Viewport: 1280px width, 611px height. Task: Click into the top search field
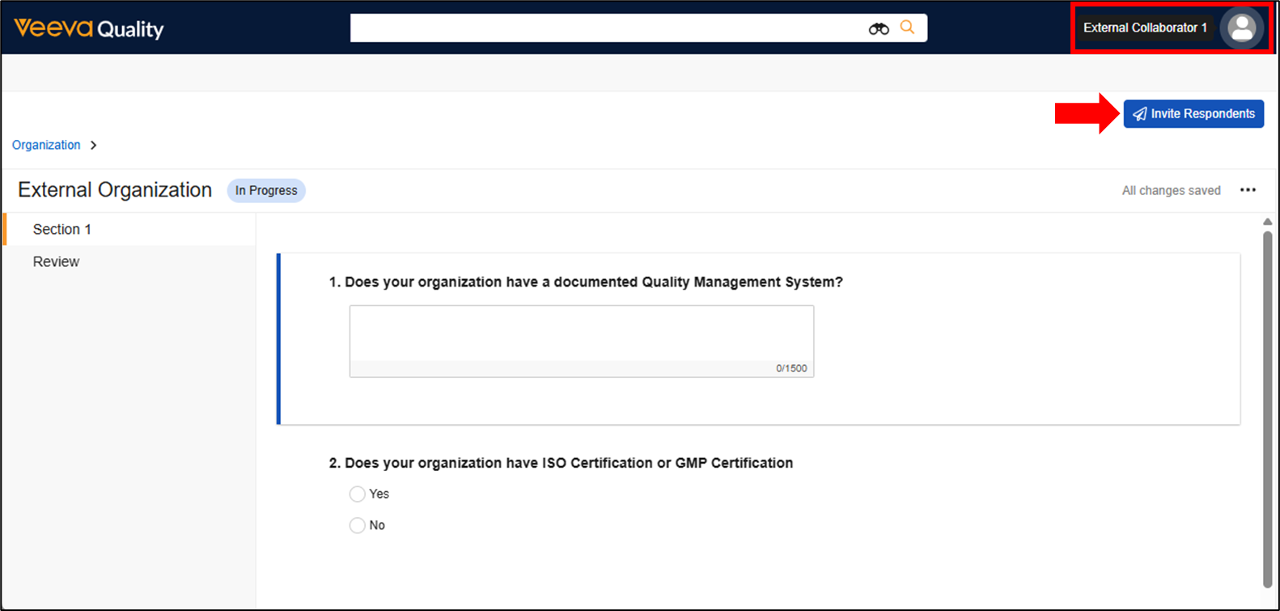[x=607, y=28]
